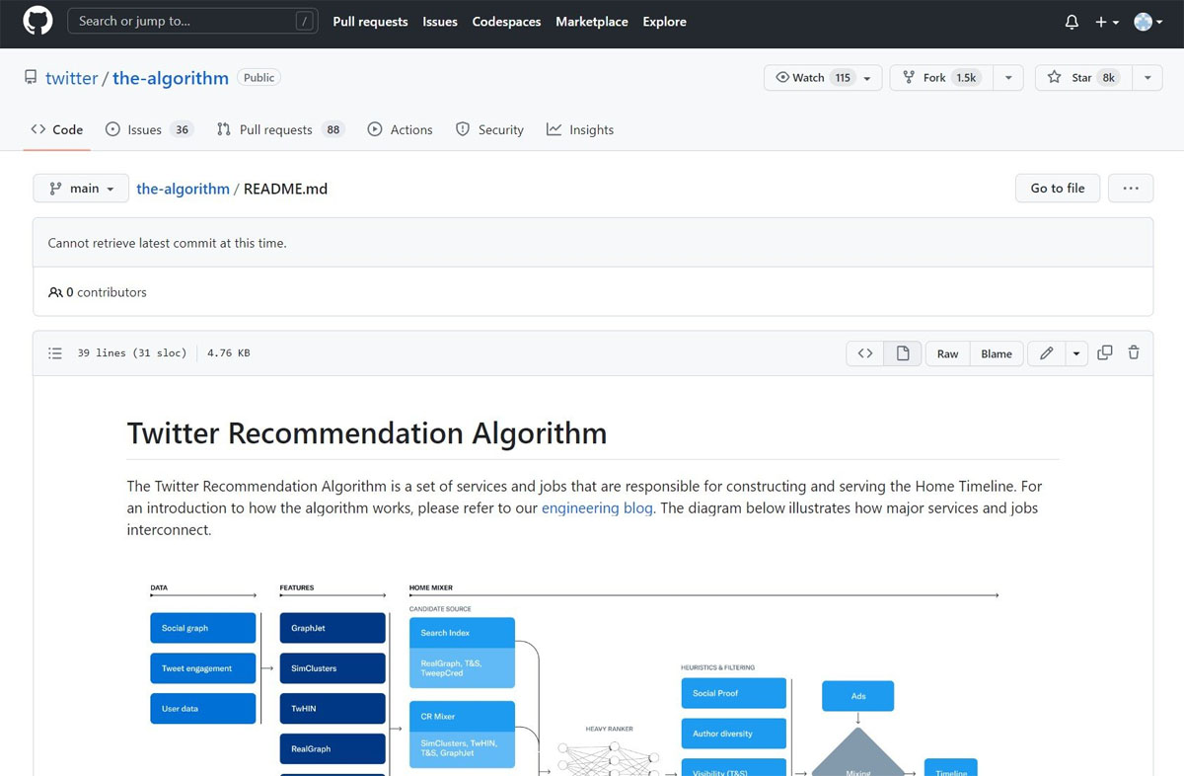1184x776 pixels.
Task: Click the Blame button
Action: click(x=997, y=353)
